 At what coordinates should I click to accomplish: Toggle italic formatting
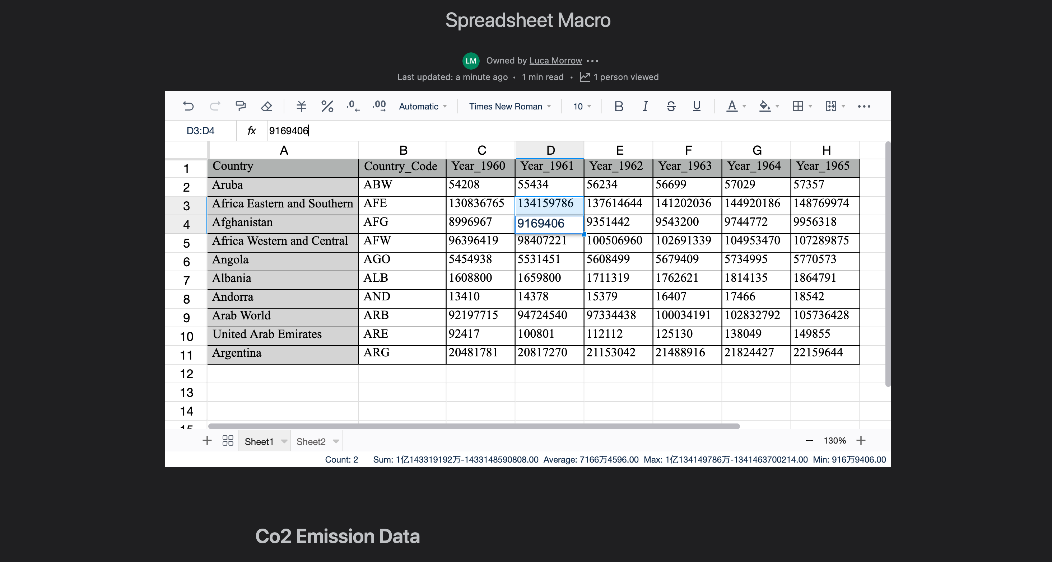pos(645,106)
